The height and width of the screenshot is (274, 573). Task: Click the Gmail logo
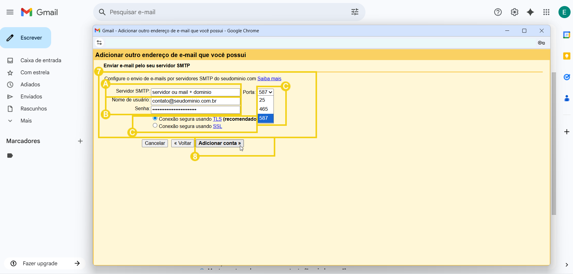tap(39, 12)
